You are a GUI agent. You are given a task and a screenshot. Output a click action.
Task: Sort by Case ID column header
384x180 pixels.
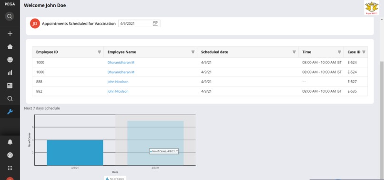click(354, 52)
